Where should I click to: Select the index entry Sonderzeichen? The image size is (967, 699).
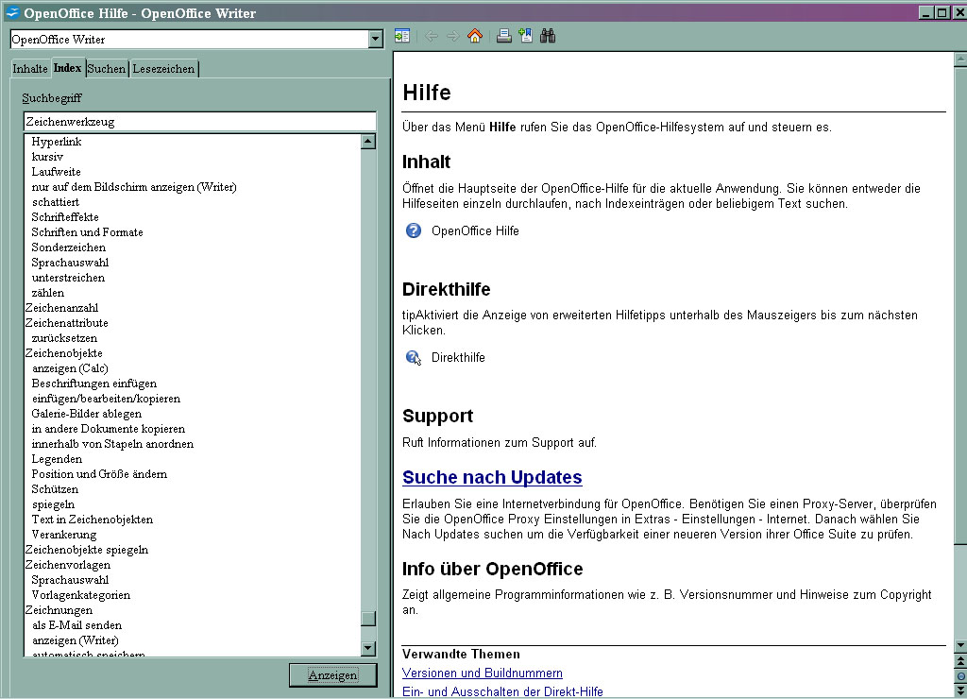[68, 247]
